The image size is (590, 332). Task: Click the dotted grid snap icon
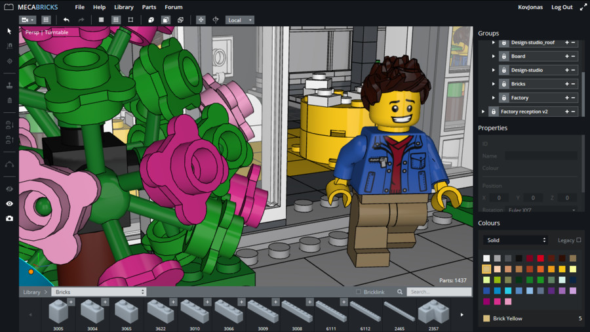116,20
